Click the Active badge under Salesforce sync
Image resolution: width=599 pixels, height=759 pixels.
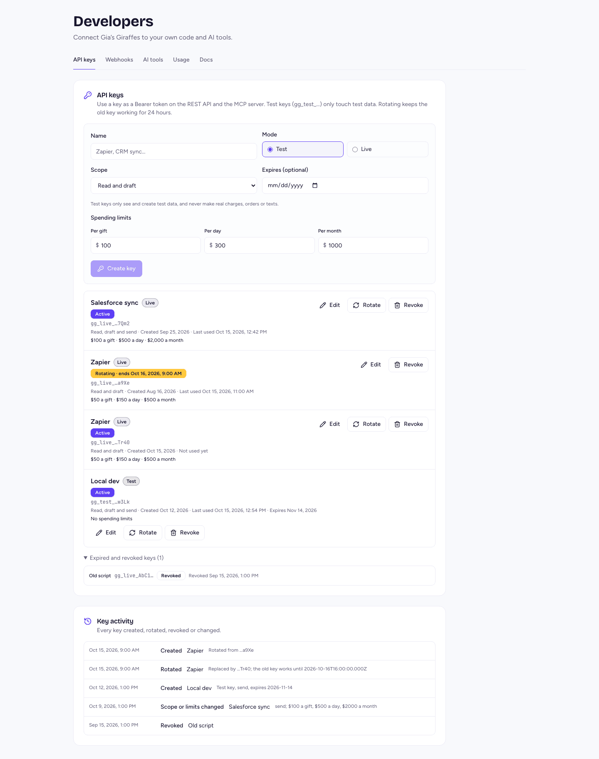pyautogui.click(x=102, y=314)
